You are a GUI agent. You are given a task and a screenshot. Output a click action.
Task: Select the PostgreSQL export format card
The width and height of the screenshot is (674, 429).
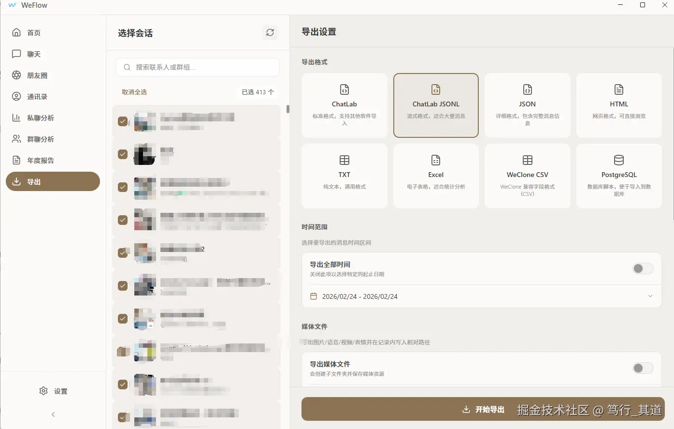pos(619,176)
